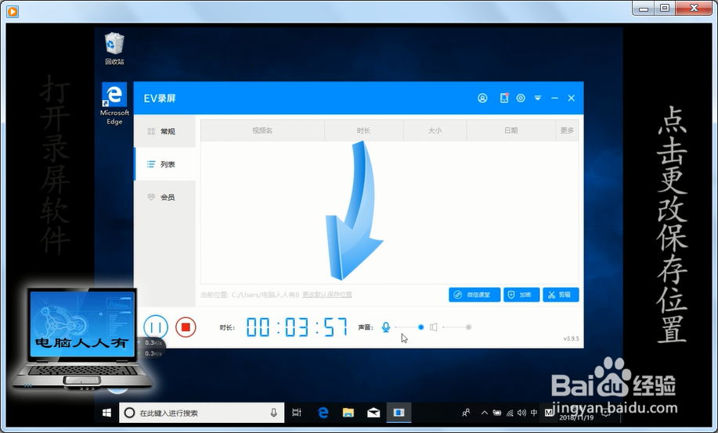Minimize the EV录屏 window
The image size is (718, 433).
554,98
